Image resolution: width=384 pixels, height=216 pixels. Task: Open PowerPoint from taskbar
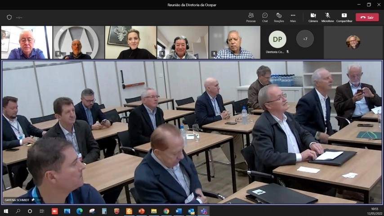coord(141,211)
